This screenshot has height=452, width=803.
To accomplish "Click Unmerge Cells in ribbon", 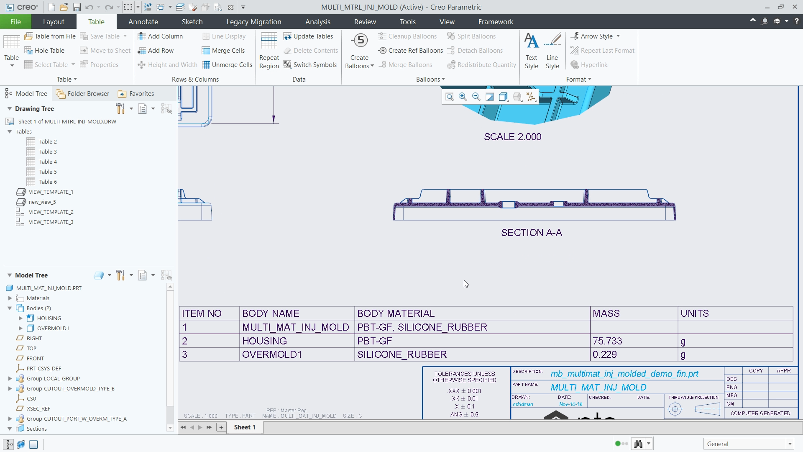I will pyautogui.click(x=227, y=65).
